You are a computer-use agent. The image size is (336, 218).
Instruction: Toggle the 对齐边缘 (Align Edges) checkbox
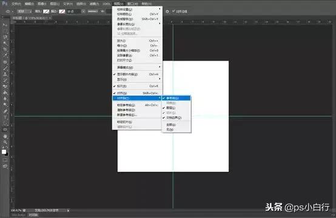(173, 12)
